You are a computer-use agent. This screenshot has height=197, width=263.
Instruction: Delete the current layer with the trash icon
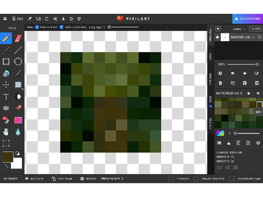click(x=220, y=83)
